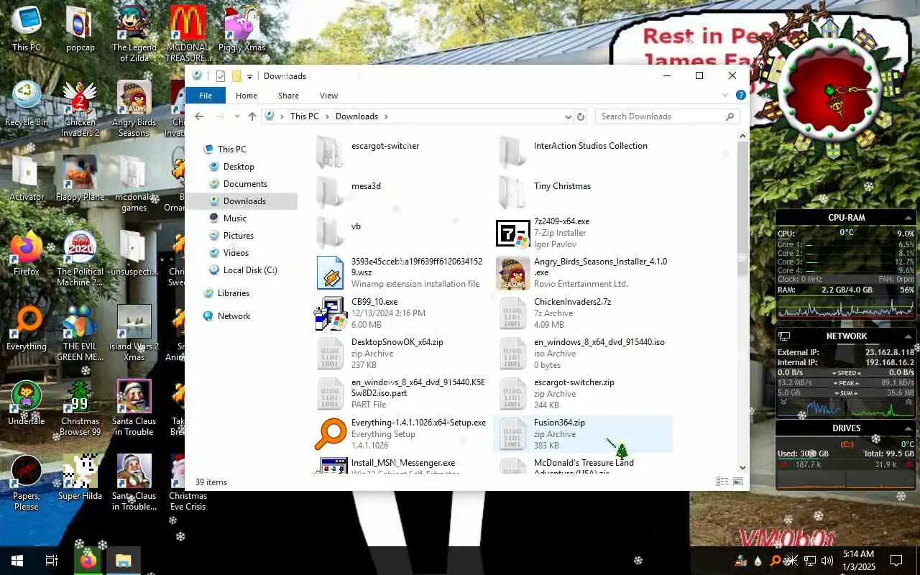Select the Winamp .wsz extension file icon
This screenshot has height=575, width=920.
tap(331, 273)
